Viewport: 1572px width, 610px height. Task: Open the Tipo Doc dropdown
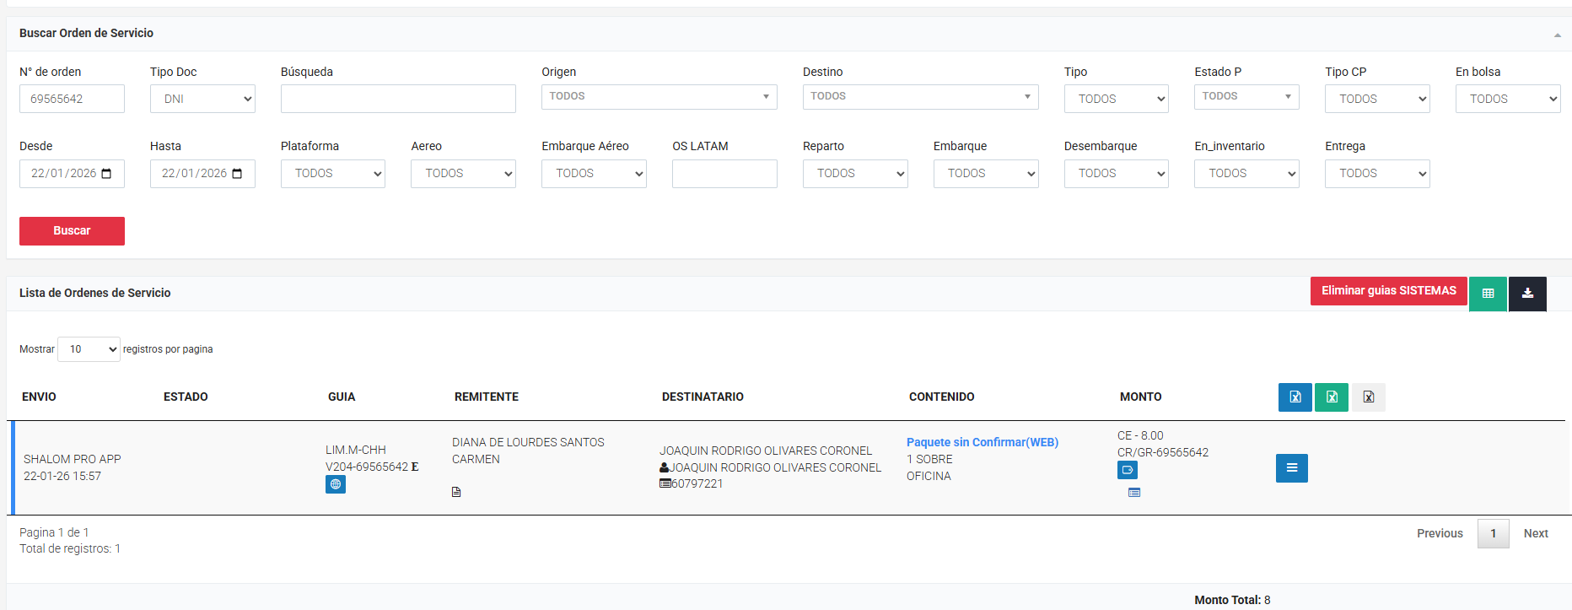pos(202,99)
